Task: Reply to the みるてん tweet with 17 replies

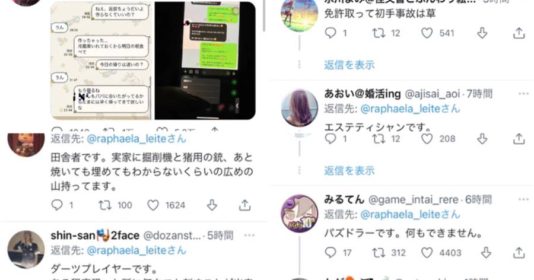Action: click(x=330, y=252)
